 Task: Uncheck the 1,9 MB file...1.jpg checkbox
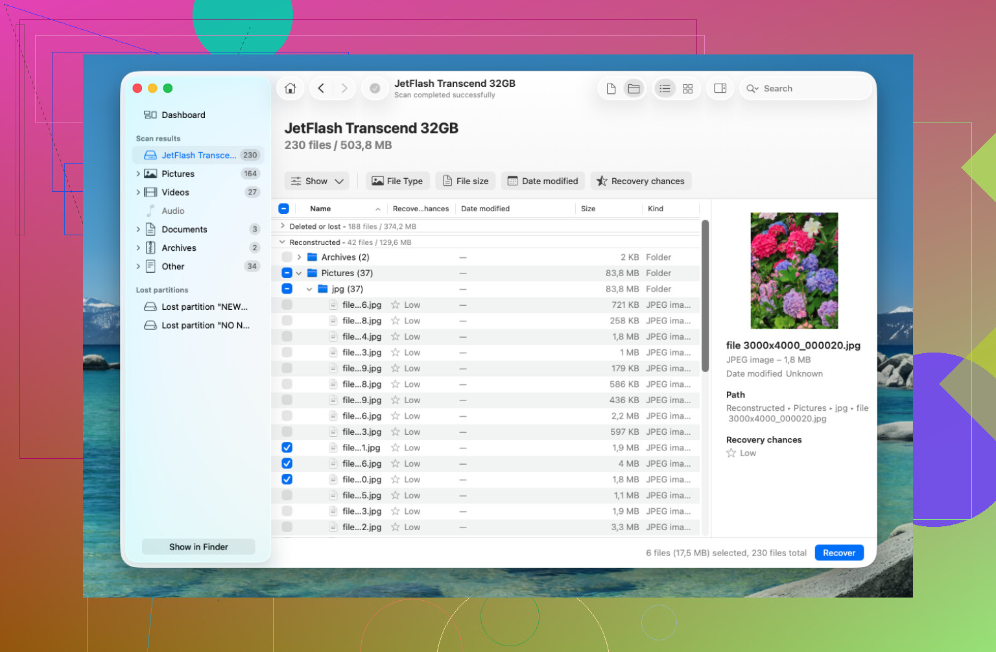point(287,448)
